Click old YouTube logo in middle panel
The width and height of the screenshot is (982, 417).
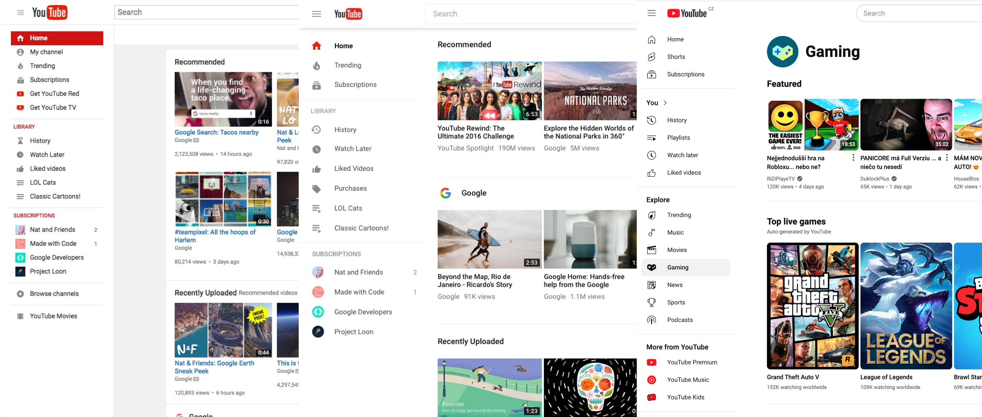(x=348, y=14)
